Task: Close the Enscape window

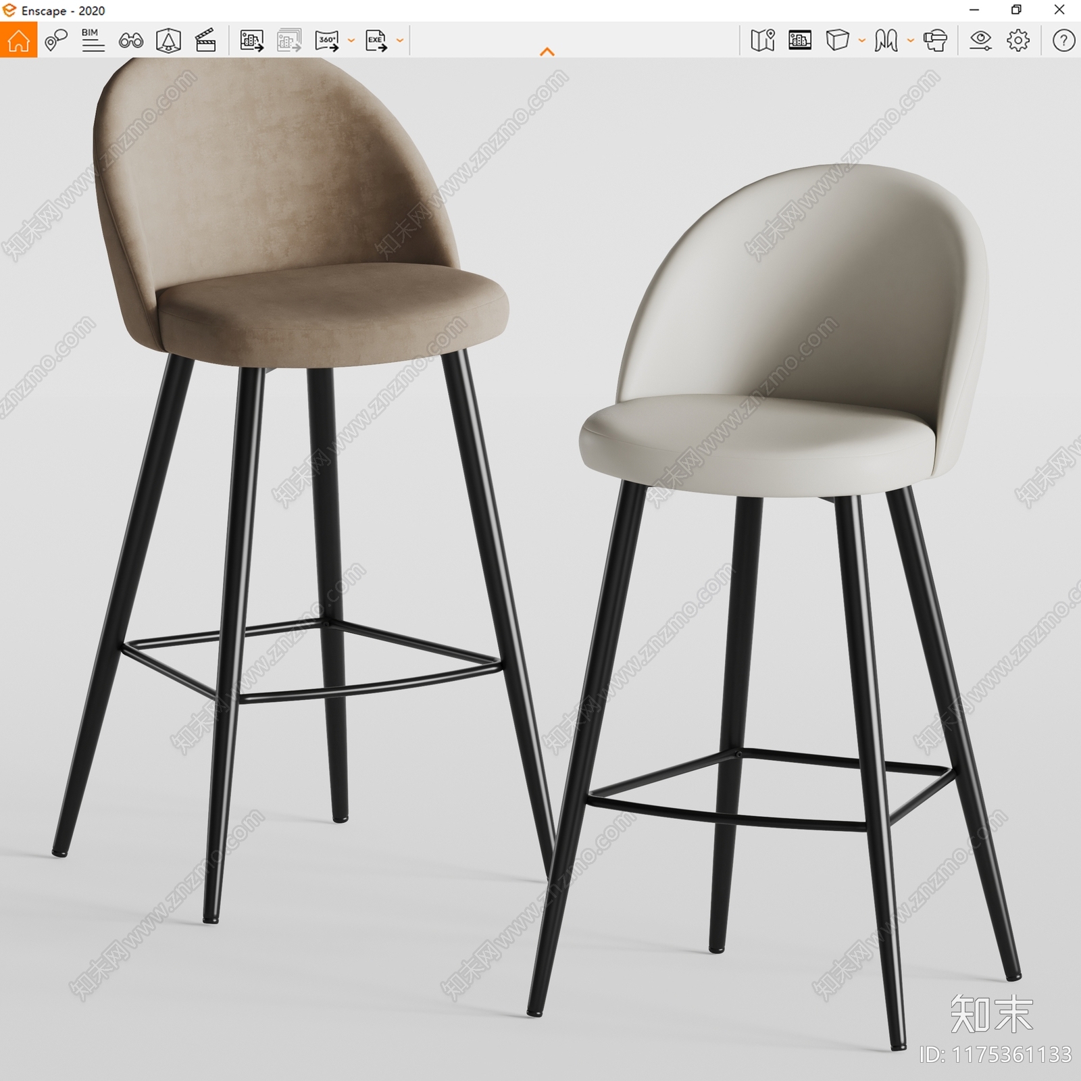Action: click(1059, 10)
